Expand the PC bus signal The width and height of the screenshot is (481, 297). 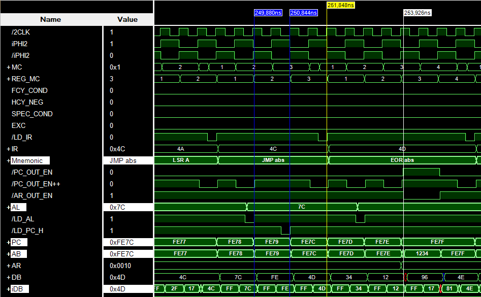[x=8, y=242]
